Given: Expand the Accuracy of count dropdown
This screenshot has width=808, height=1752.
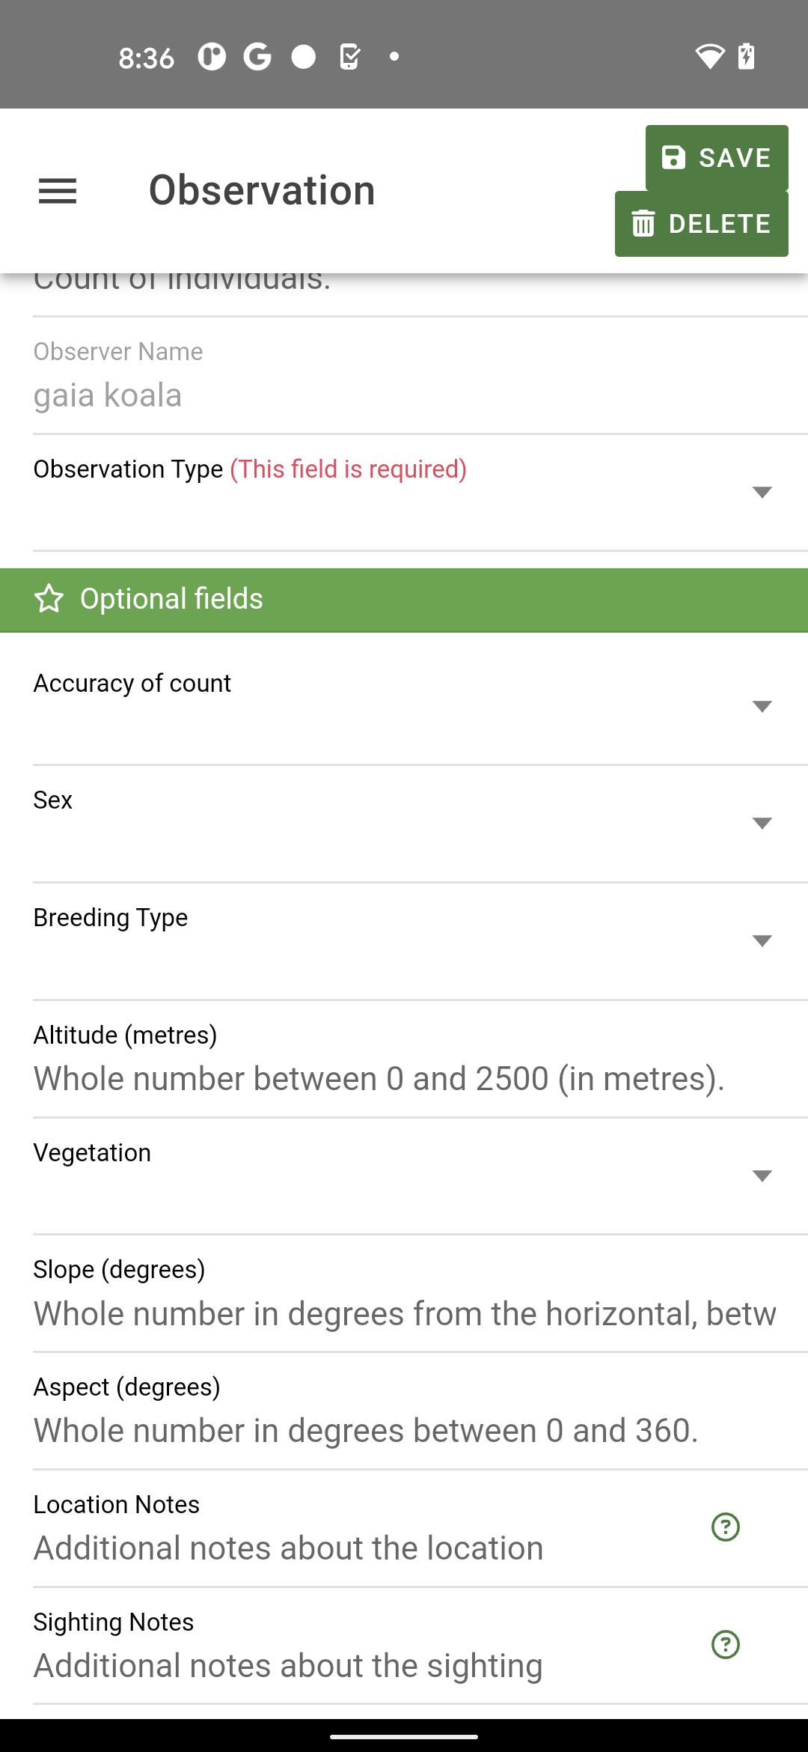Looking at the screenshot, I should (x=762, y=706).
